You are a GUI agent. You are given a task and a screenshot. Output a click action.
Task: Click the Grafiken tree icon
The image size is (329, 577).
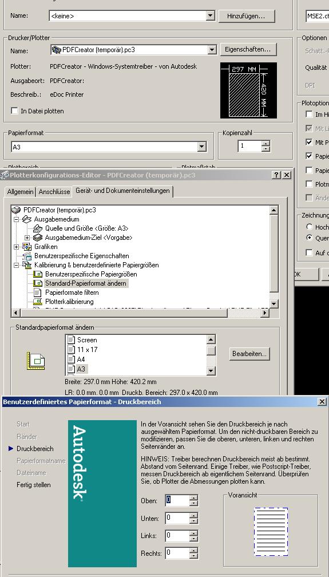point(27,247)
